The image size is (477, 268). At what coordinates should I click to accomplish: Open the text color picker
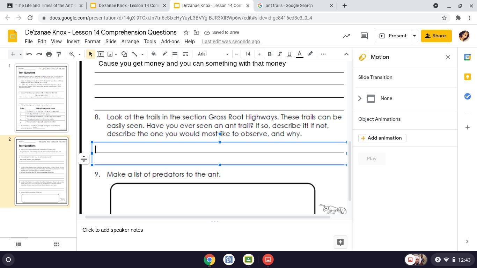point(299,54)
